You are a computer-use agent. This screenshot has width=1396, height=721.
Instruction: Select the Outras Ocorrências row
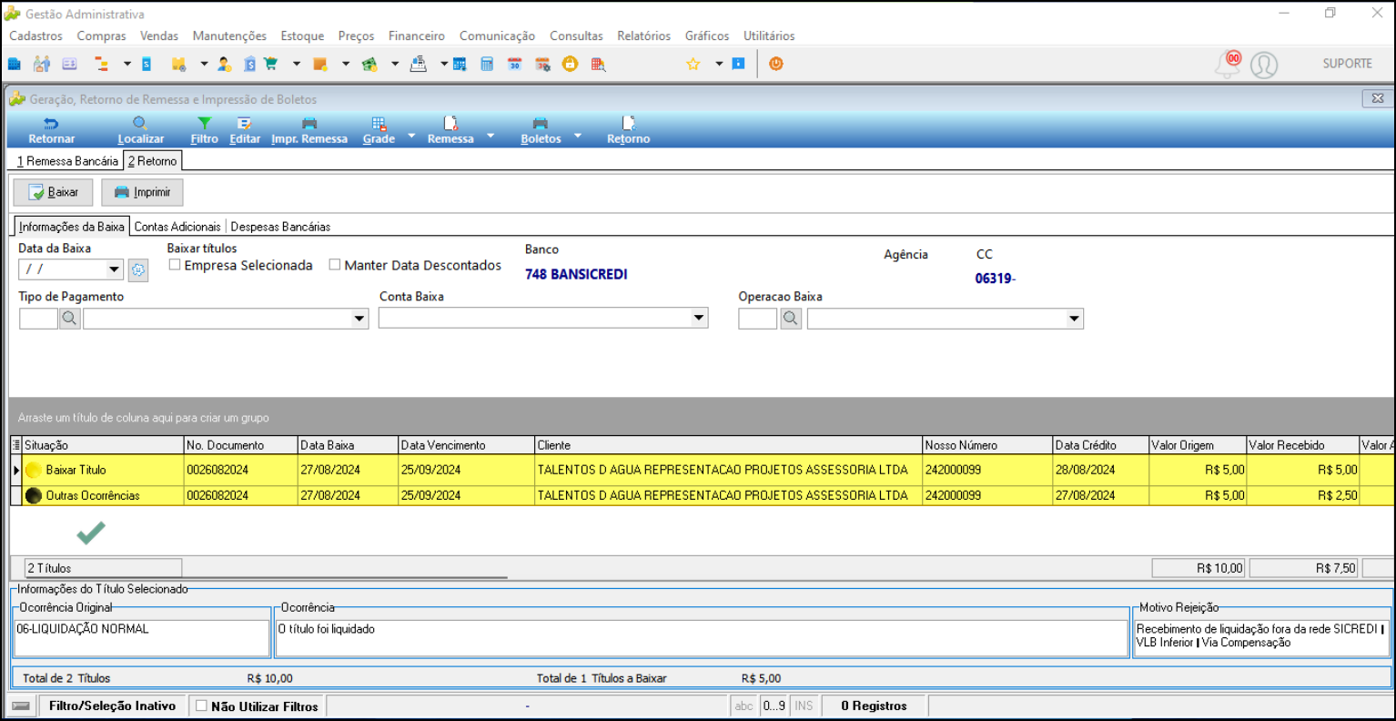pos(702,495)
